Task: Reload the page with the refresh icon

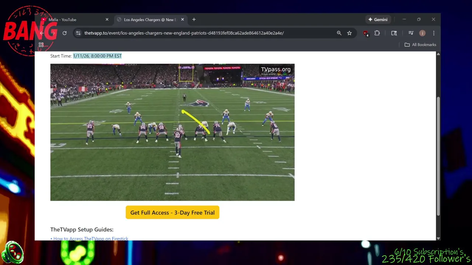Action: (x=65, y=33)
